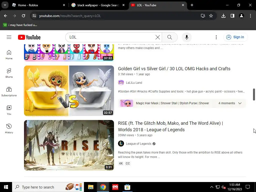256x192 pixels.
Task: Open the YouTube hamburger guide menu
Action: pos(9,37)
